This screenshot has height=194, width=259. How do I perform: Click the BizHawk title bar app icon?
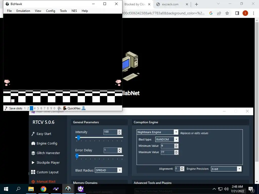click(7, 4)
